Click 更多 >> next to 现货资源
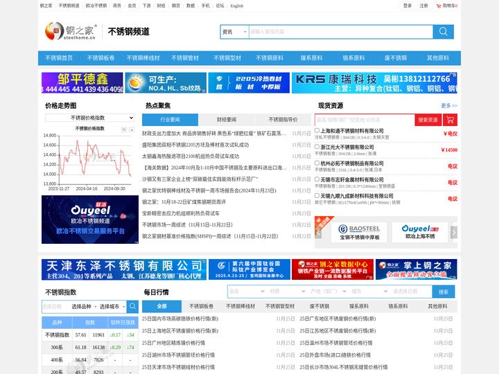499x374 pixels. [449, 105]
